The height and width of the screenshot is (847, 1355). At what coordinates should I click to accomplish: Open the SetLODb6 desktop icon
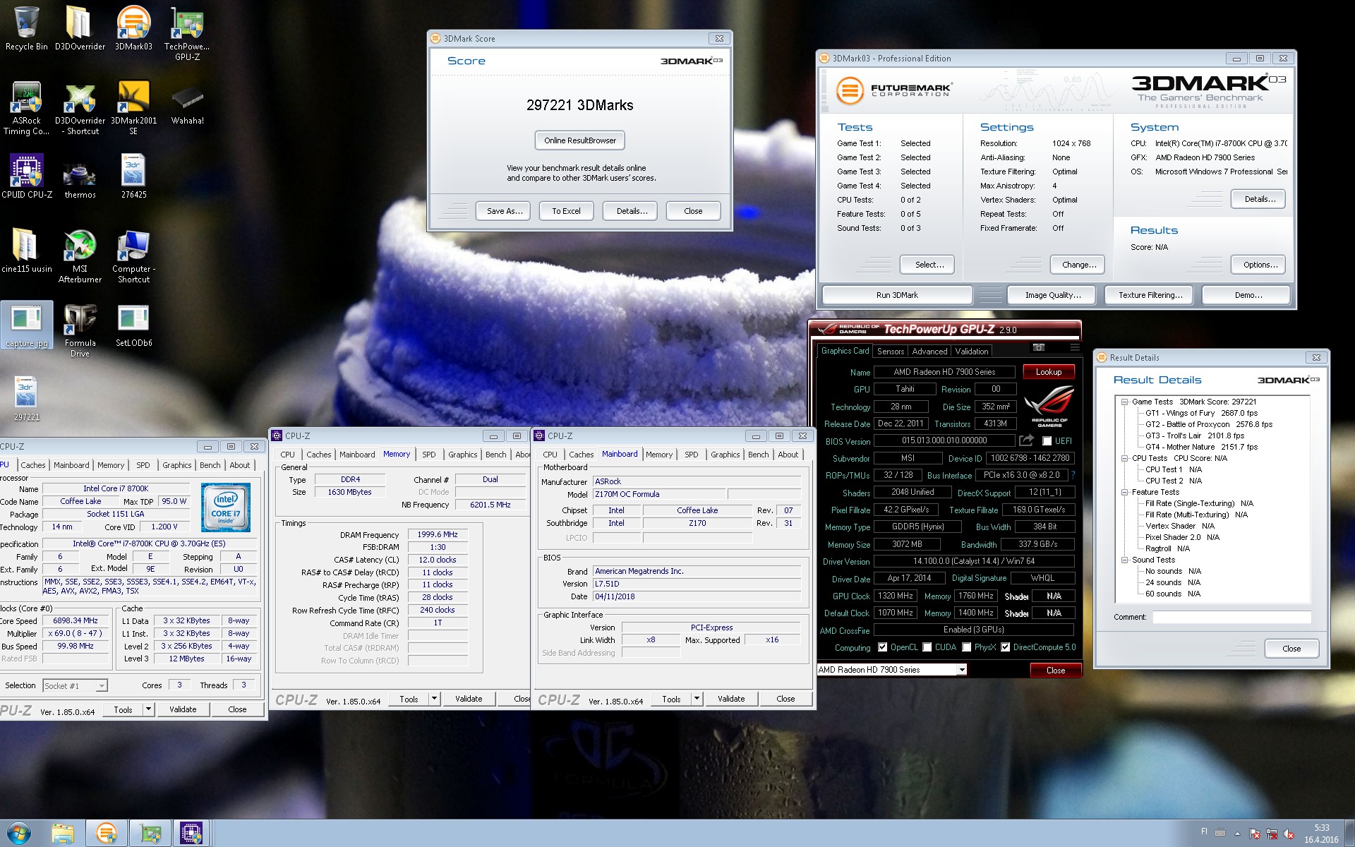(133, 325)
